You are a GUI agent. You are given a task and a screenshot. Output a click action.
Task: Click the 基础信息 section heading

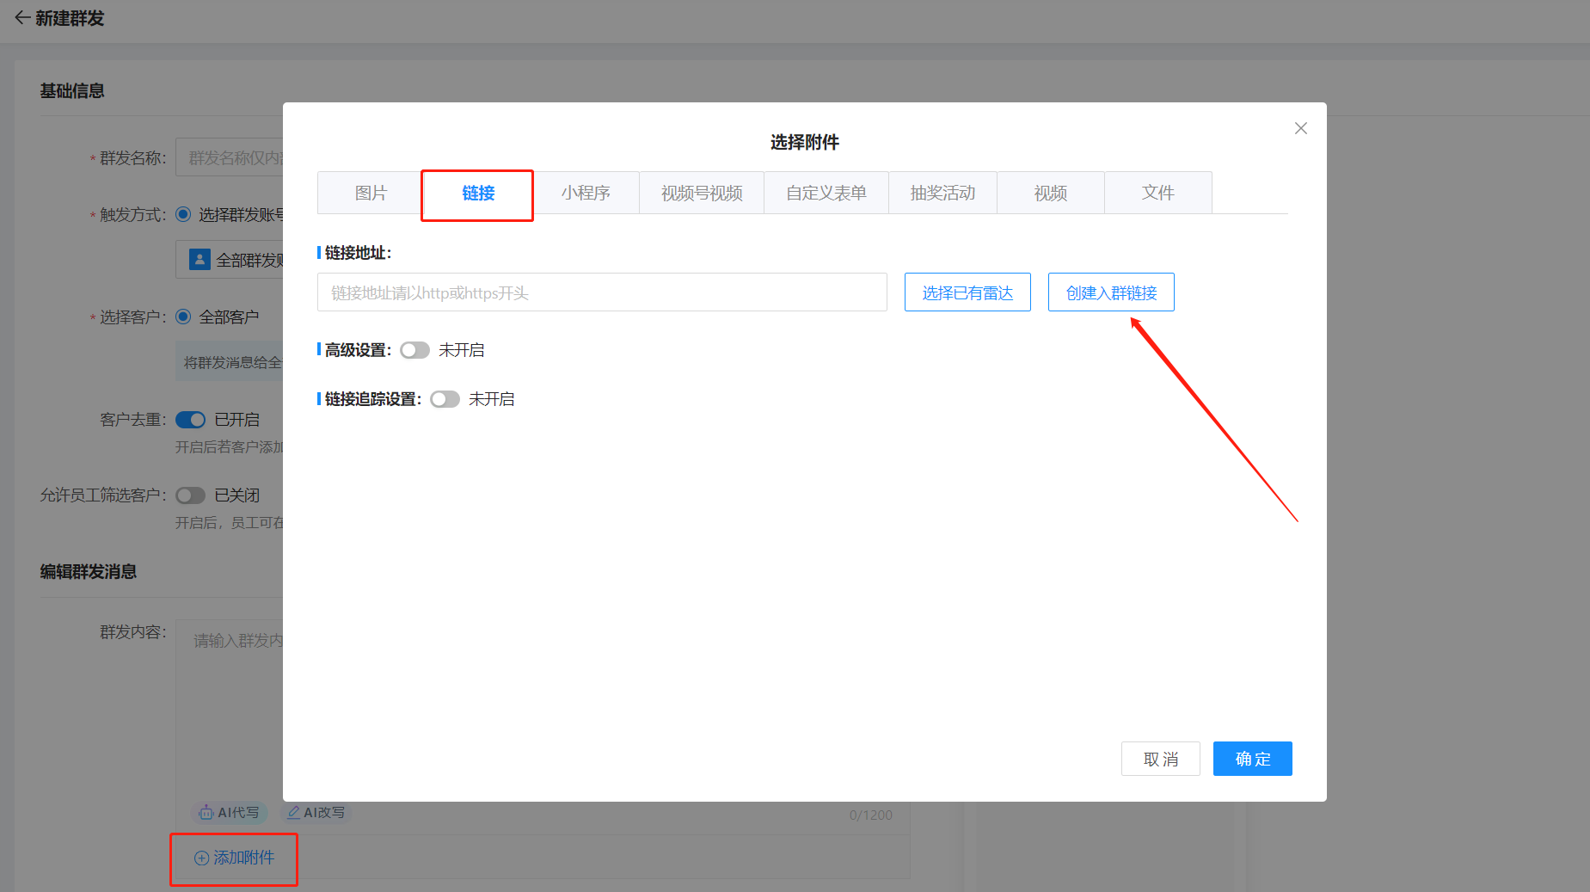pyautogui.click(x=72, y=90)
